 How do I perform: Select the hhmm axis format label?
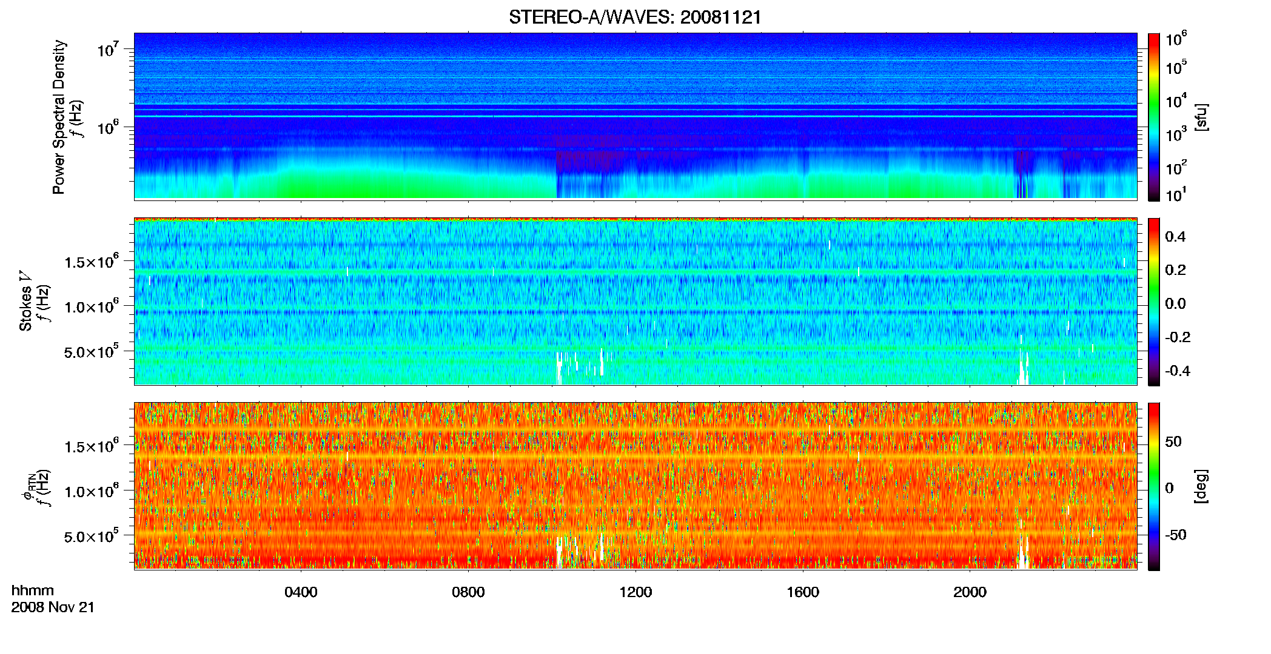click(x=33, y=590)
